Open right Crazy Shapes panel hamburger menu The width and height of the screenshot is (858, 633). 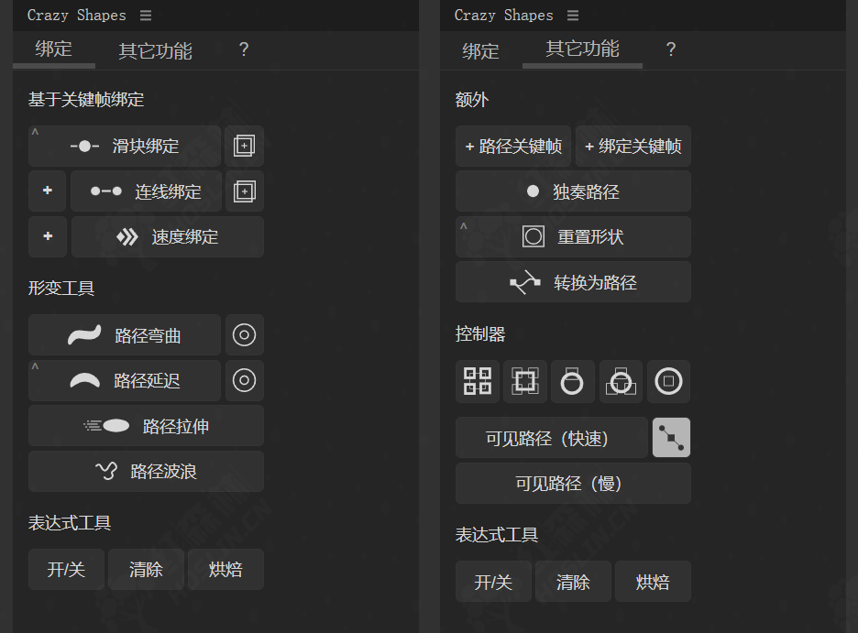[572, 16]
